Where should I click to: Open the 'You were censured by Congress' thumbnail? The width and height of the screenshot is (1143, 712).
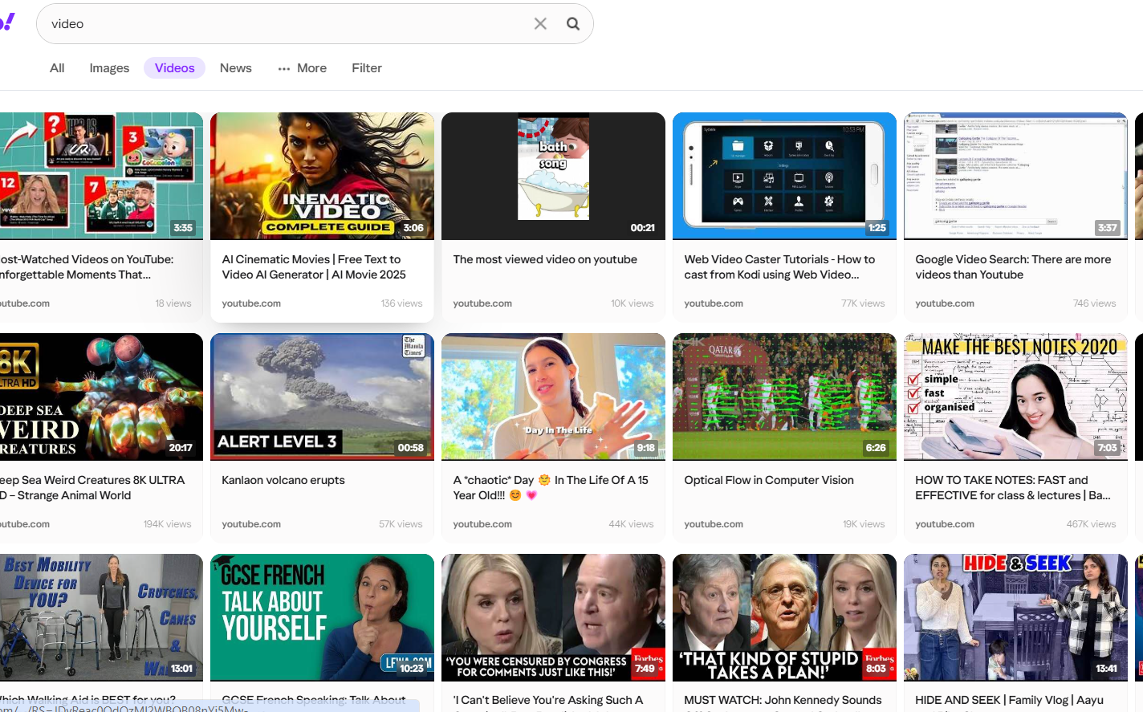click(x=553, y=617)
